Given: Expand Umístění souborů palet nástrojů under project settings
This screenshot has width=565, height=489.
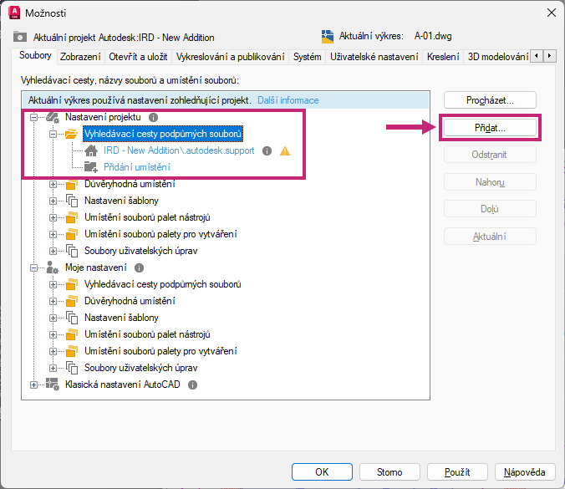Looking at the screenshot, I should [x=53, y=217].
